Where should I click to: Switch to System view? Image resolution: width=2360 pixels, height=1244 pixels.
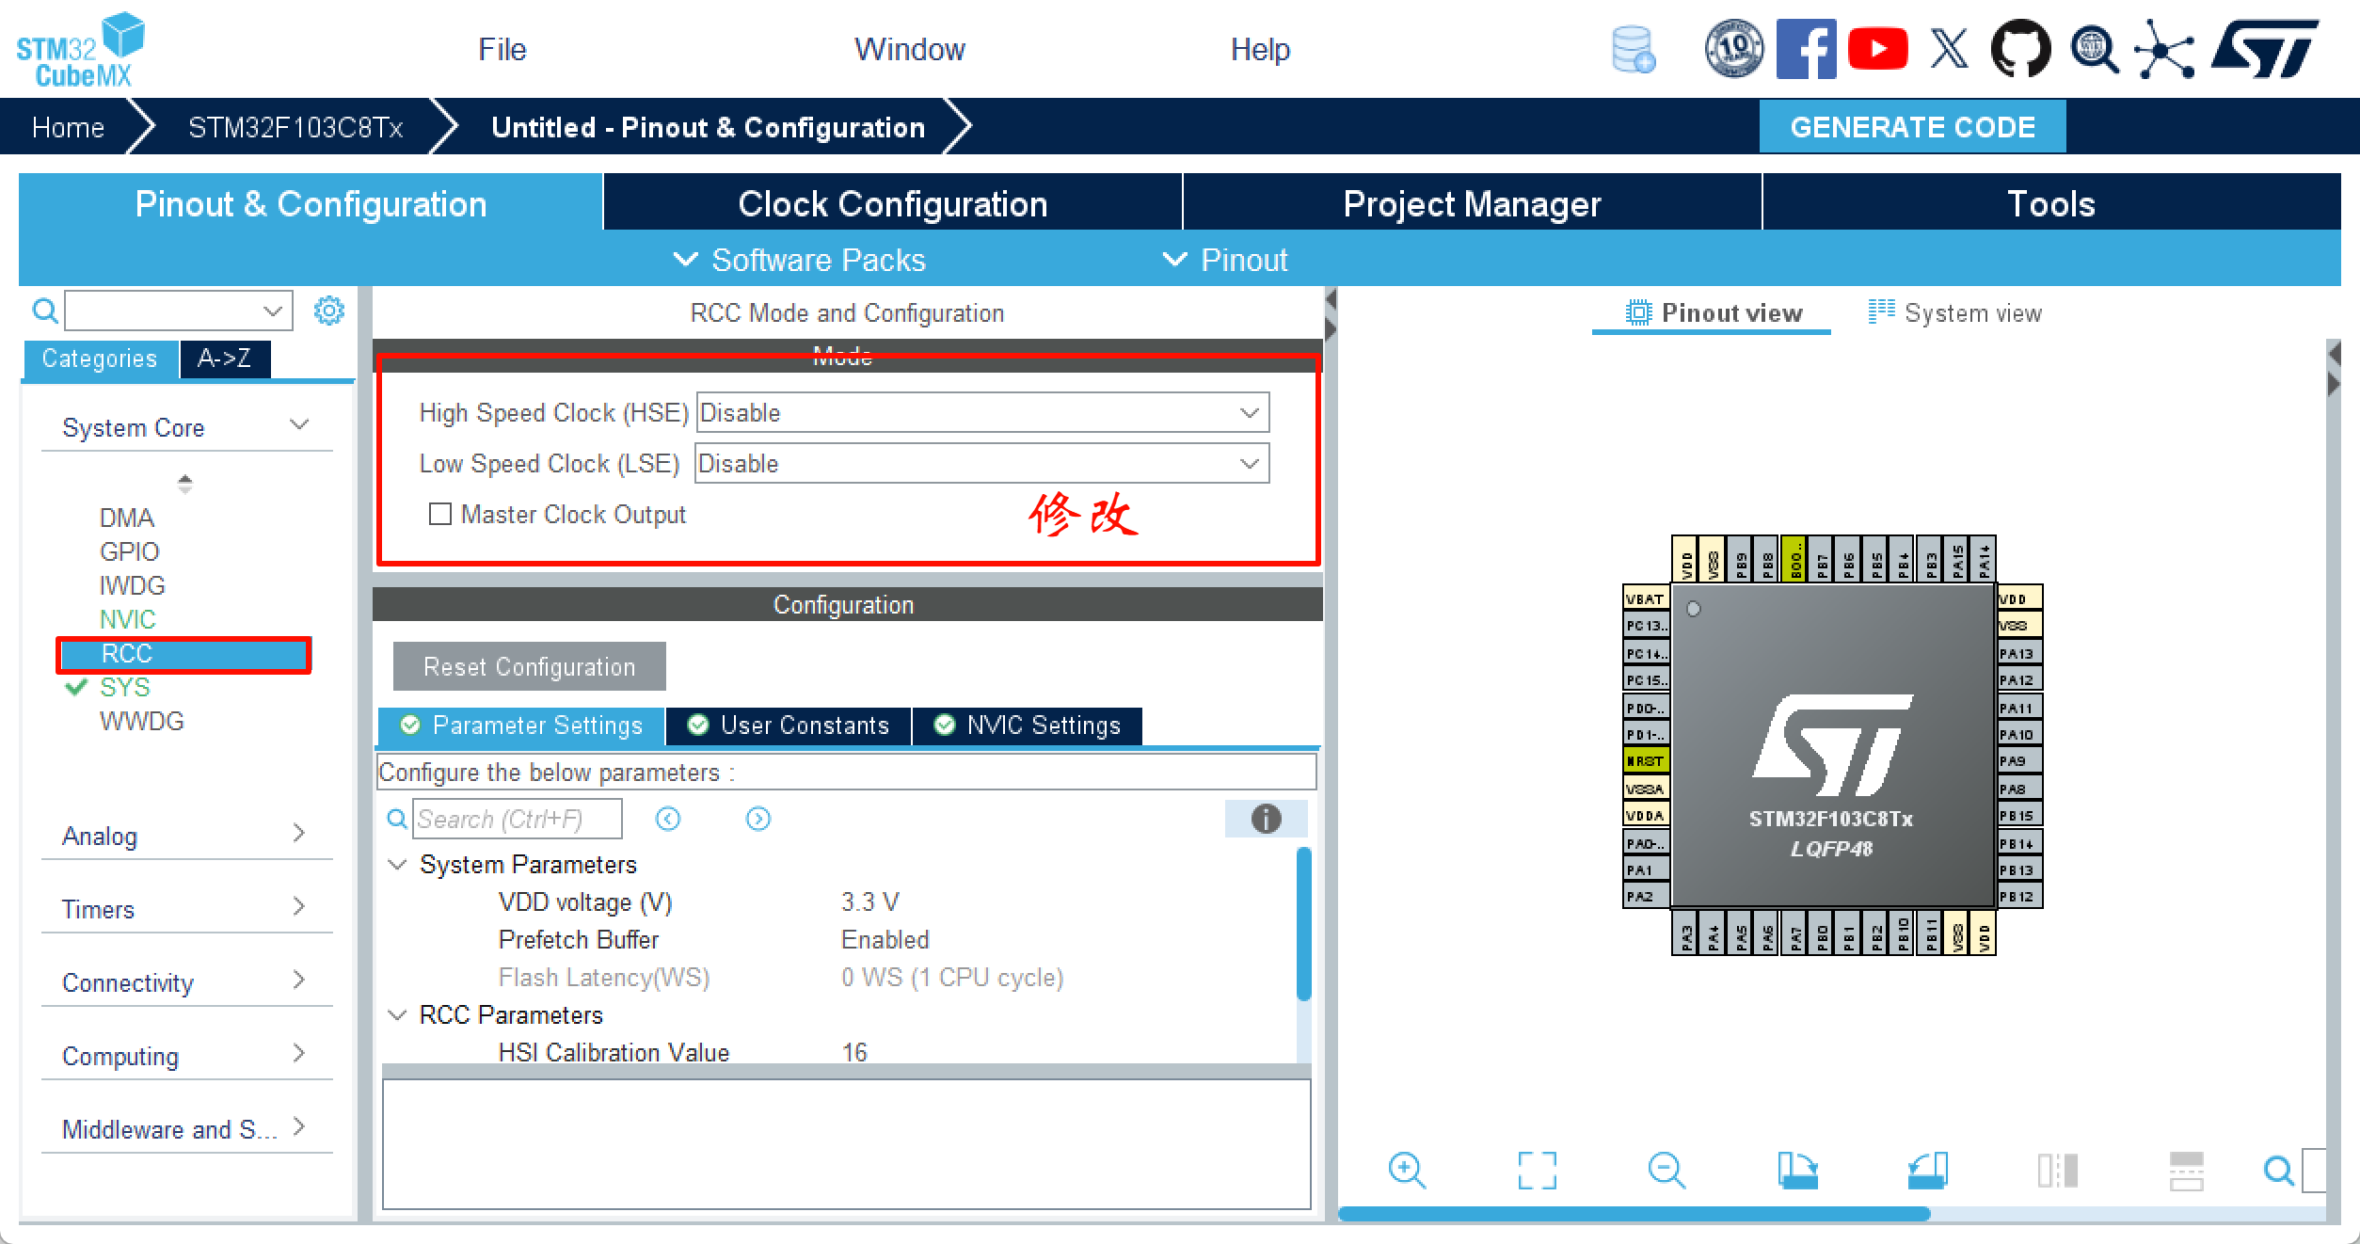(1955, 313)
